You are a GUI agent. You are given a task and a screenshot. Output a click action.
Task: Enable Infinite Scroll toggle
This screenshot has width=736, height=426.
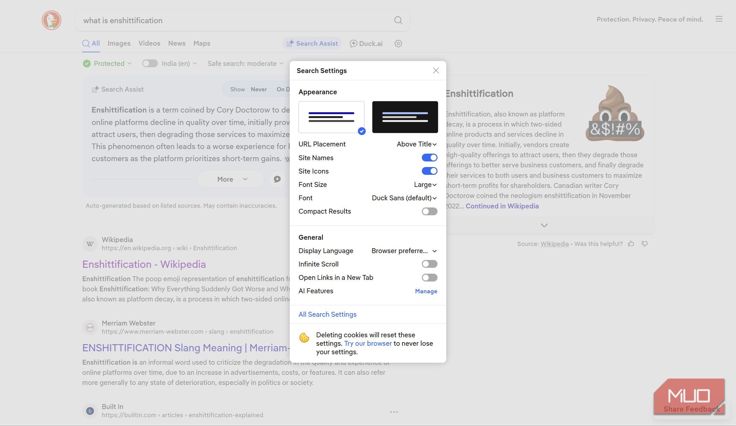click(x=429, y=264)
